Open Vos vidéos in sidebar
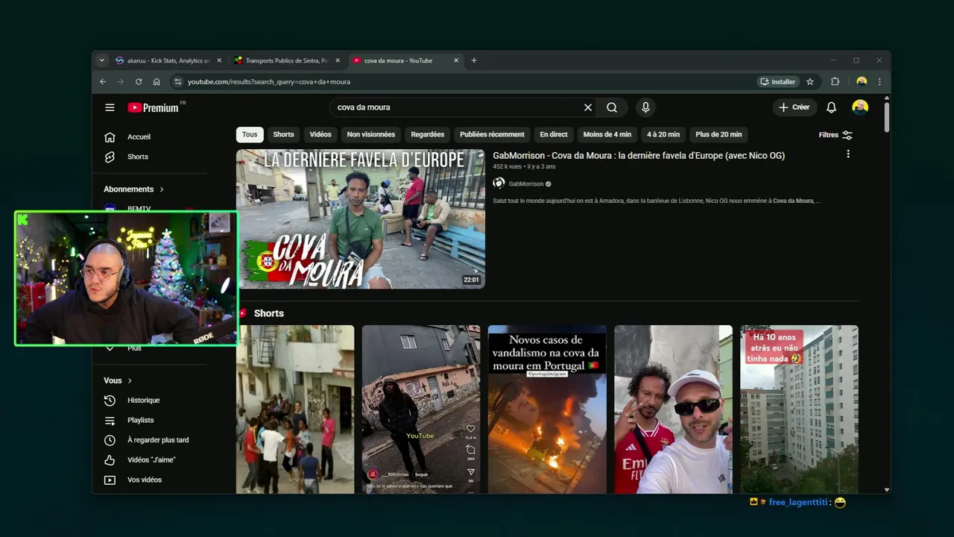The width and height of the screenshot is (954, 537). (x=145, y=480)
